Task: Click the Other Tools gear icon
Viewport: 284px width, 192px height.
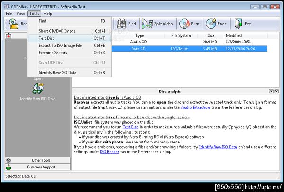Action: [9, 160]
